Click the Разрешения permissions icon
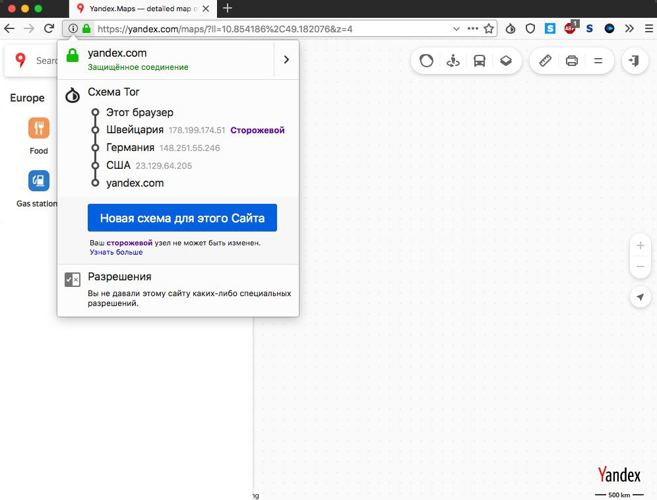The image size is (657, 500). click(x=73, y=280)
